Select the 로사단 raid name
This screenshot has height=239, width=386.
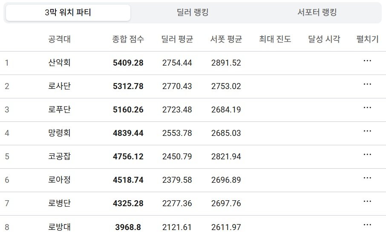60,86
